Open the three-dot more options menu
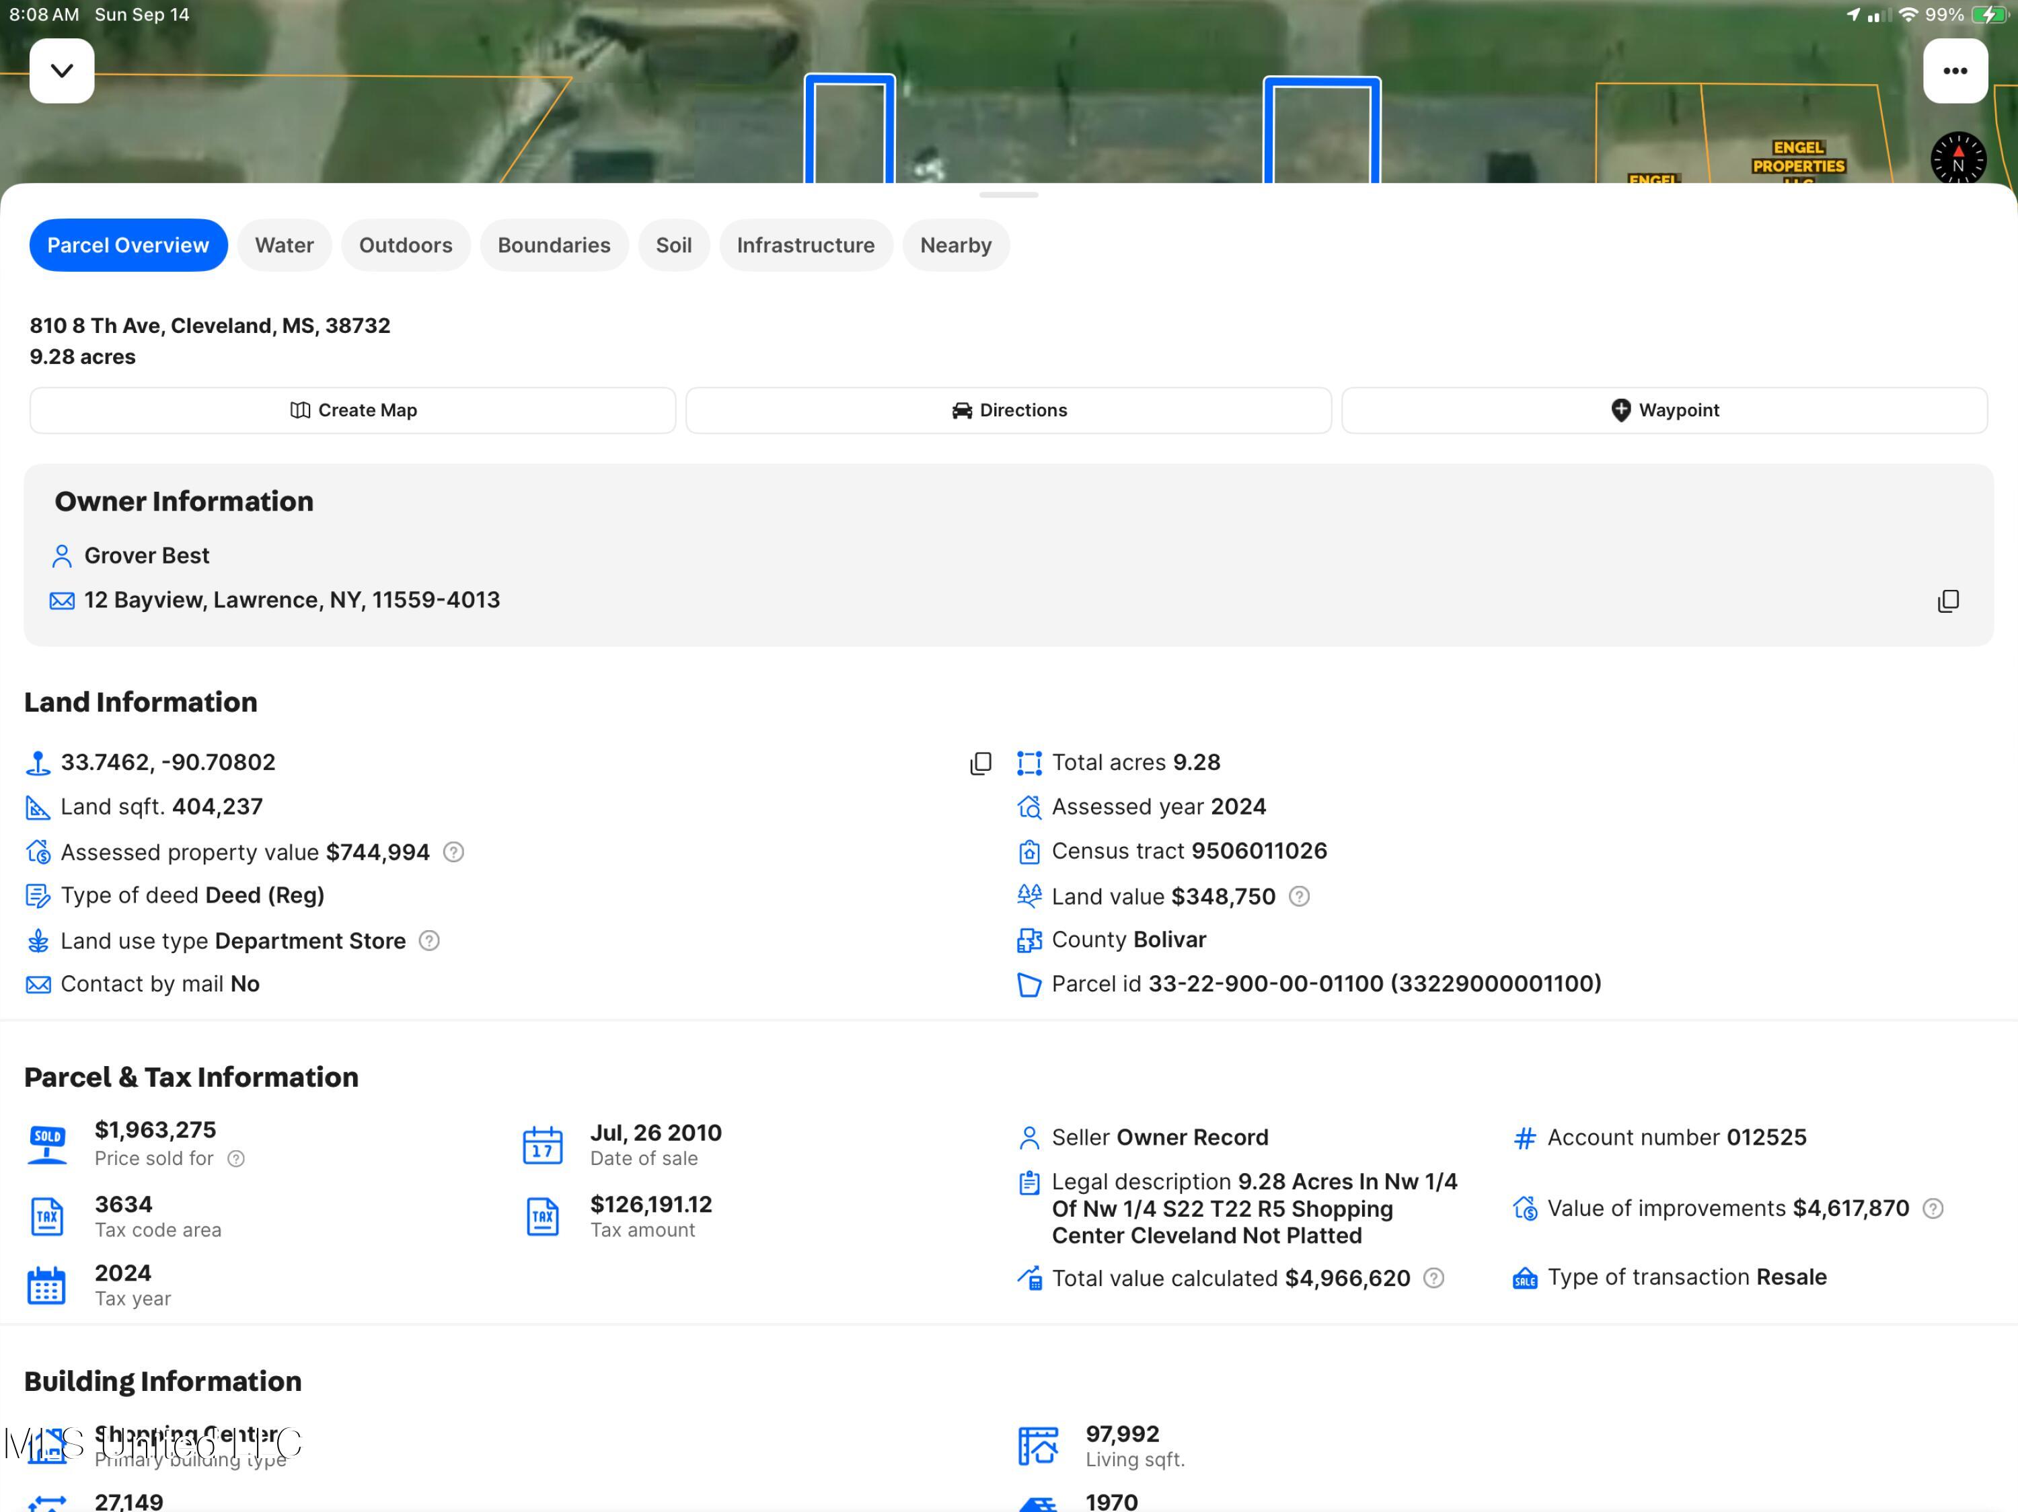 1954,70
